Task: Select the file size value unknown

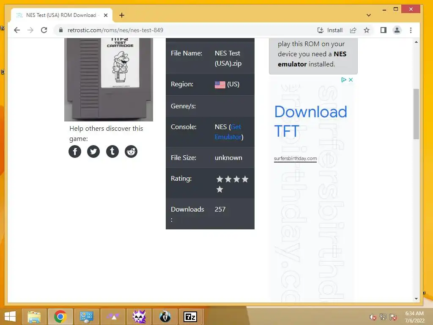Action: tap(228, 158)
